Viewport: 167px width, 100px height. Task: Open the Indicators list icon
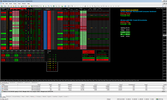pos(62,6)
